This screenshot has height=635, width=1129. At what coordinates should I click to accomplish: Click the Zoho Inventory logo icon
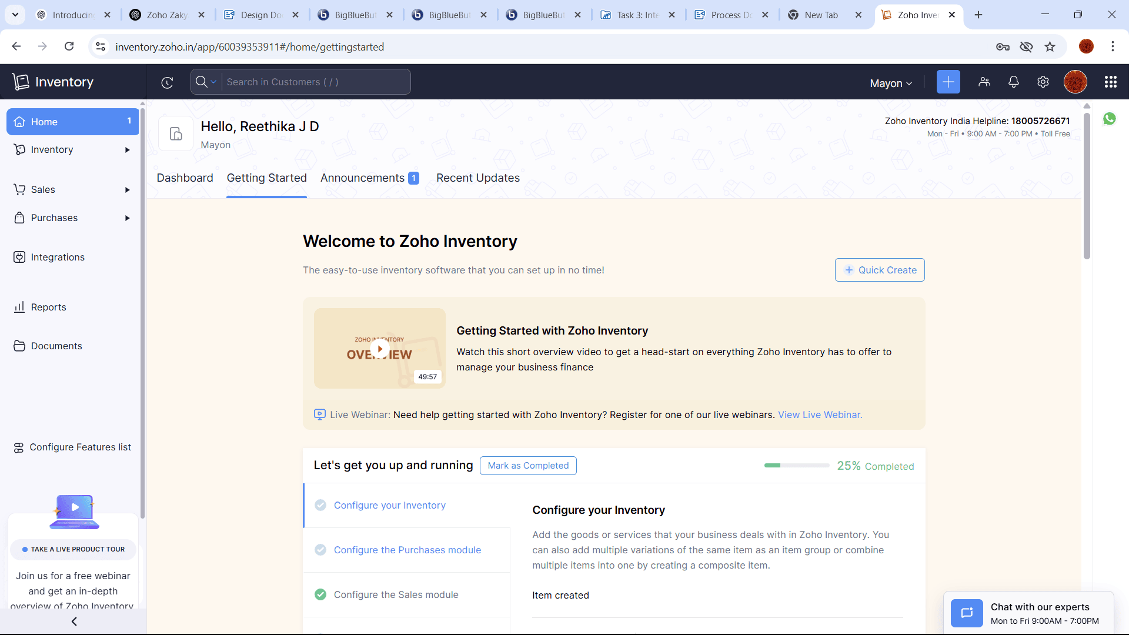[x=21, y=82]
